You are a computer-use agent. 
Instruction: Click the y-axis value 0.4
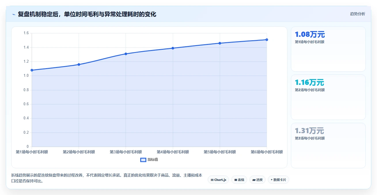26,118
